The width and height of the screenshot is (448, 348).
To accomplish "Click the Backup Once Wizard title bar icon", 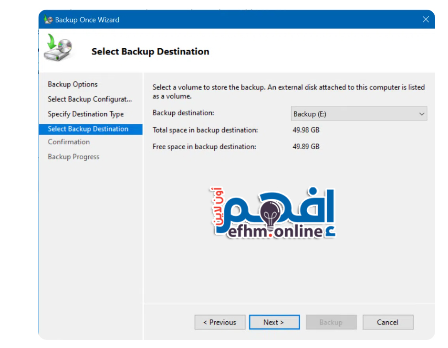I will [48, 20].
